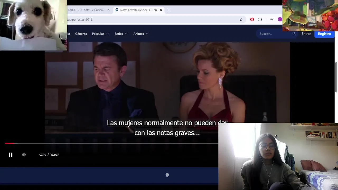Screen dimensions: 338x190
Task: Expand the Animes dropdown
Action: (141, 34)
